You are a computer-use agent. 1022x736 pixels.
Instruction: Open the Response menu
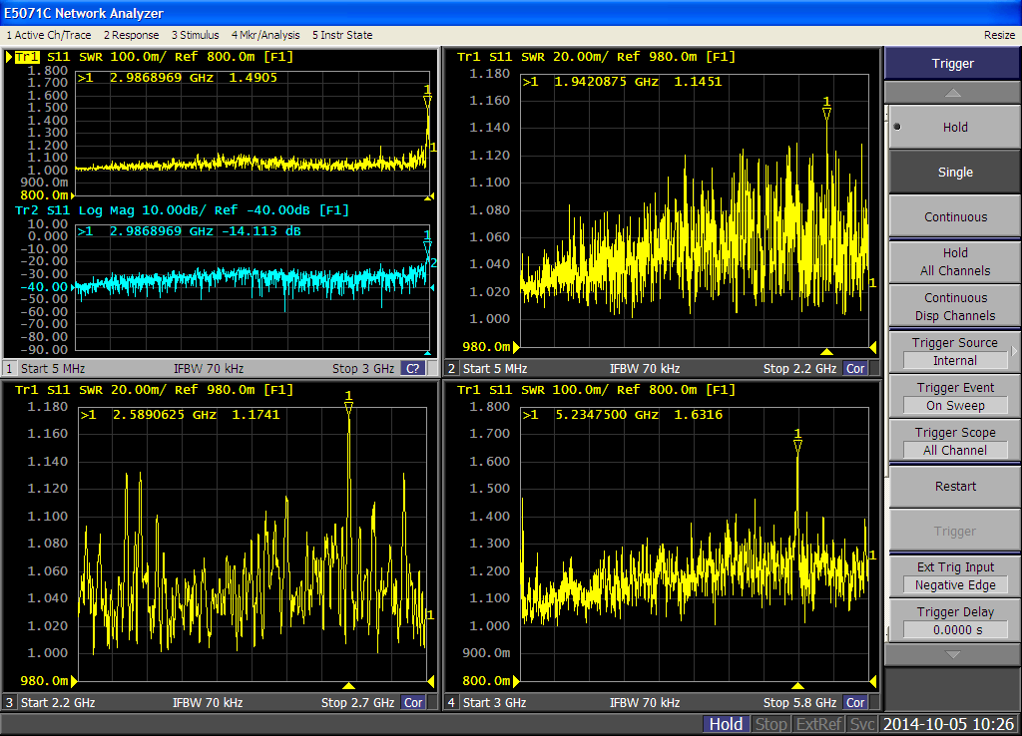[131, 35]
